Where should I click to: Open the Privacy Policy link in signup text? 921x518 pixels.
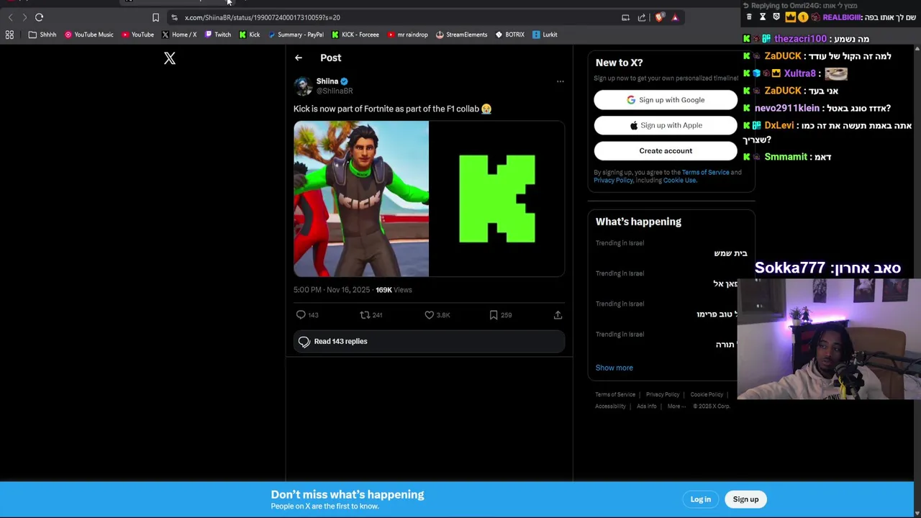pyautogui.click(x=613, y=181)
